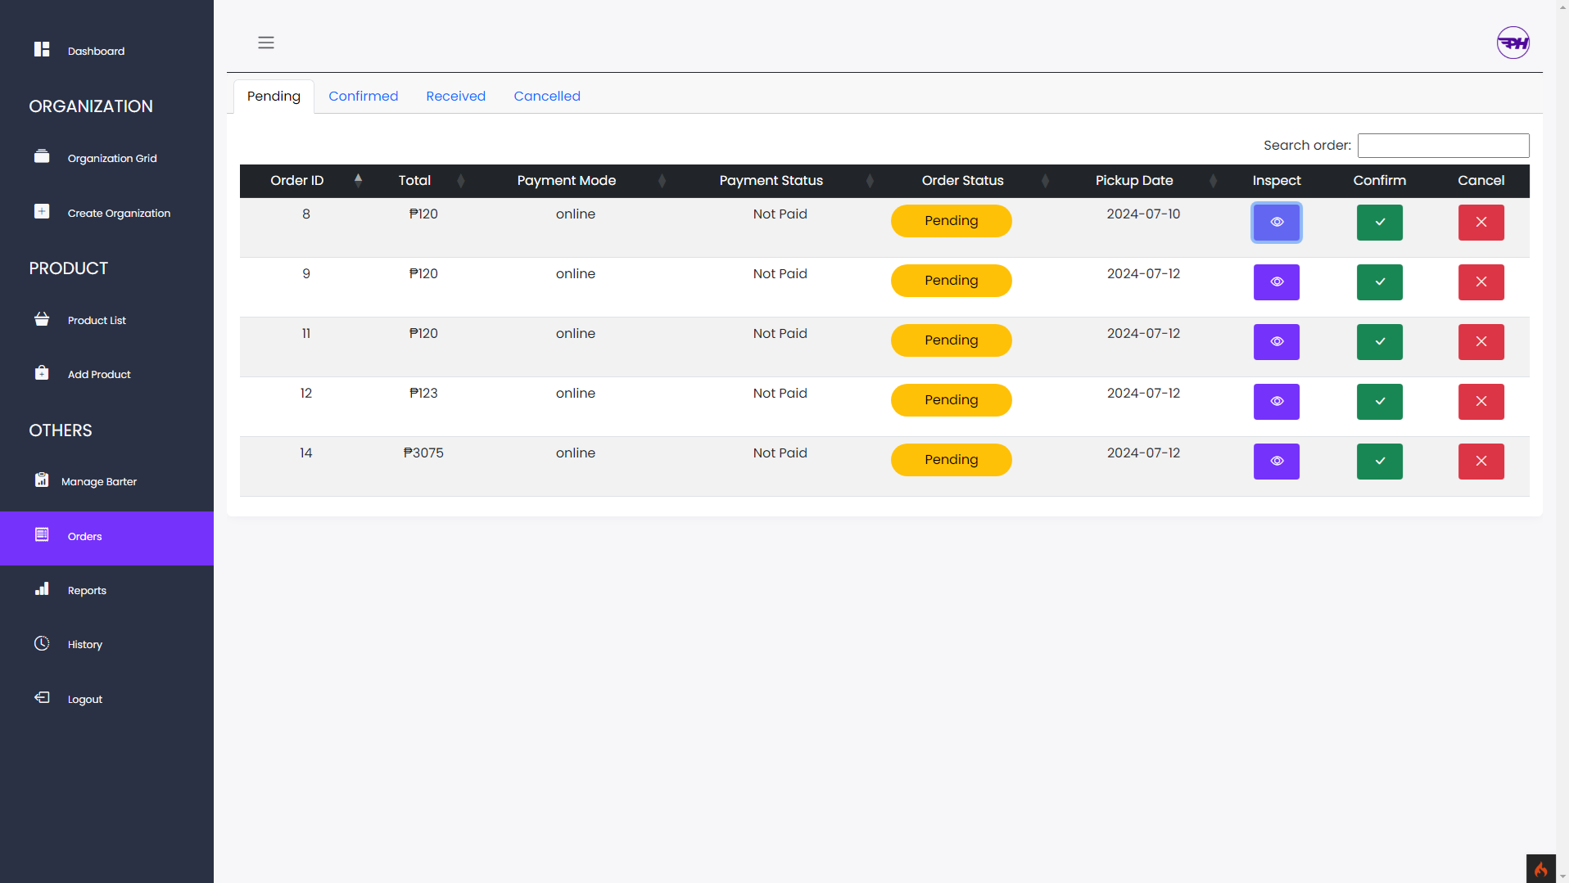Click the Search order input field
This screenshot has height=883, width=1569.
click(x=1443, y=146)
